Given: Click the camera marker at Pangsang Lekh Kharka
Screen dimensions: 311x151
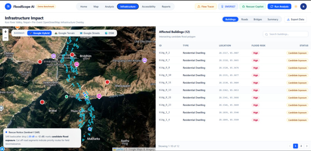Looking at the screenshot, I should click(145, 60).
